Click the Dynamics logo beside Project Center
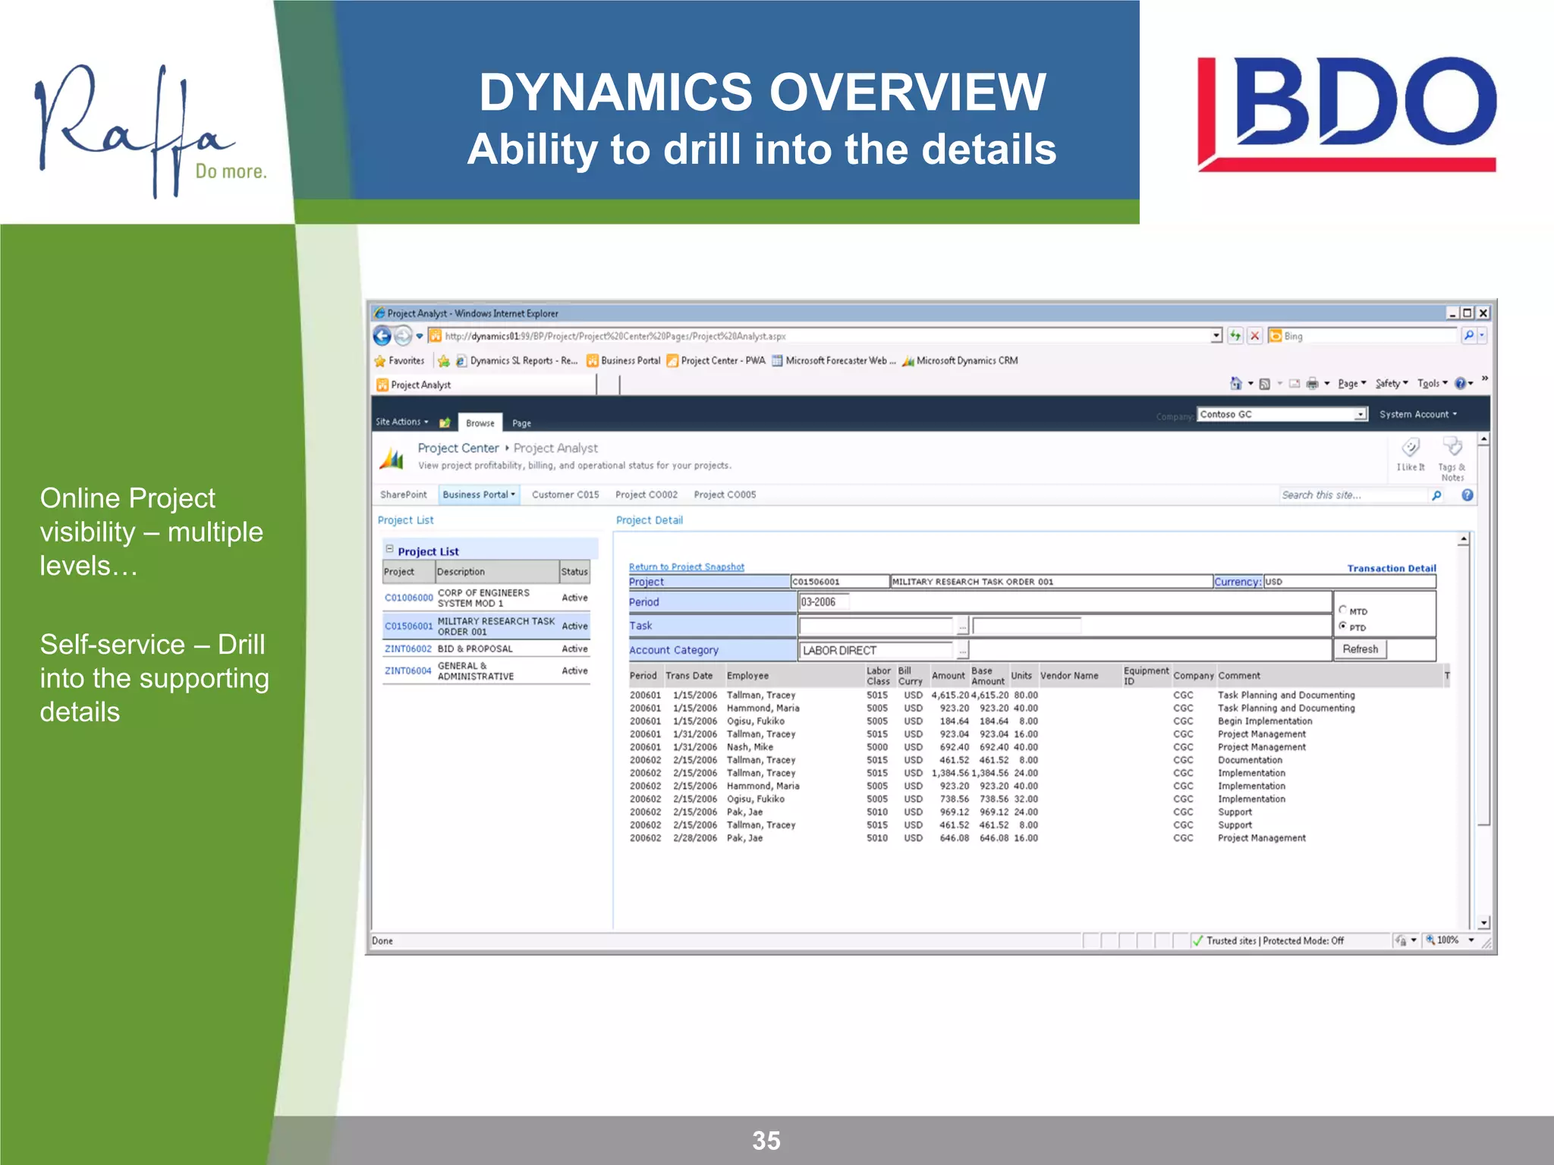 [392, 457]
